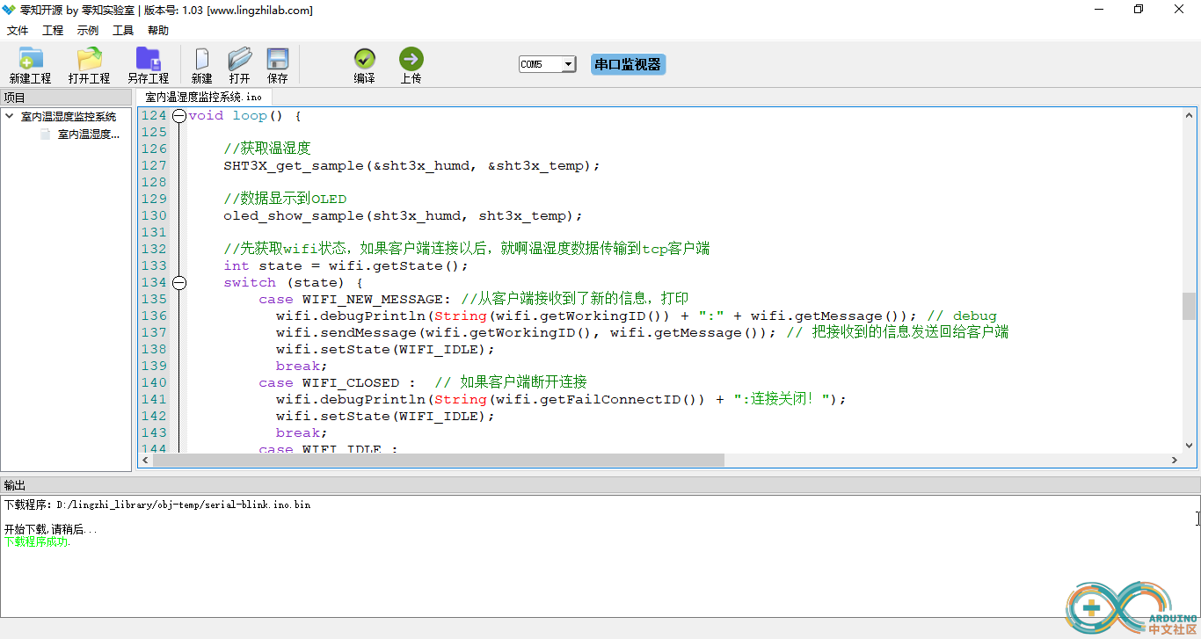Image resolution: width=1201 pixels, height=639 pixels.
Task: Open the 文件 menu
Action: (x=18, y=31)
